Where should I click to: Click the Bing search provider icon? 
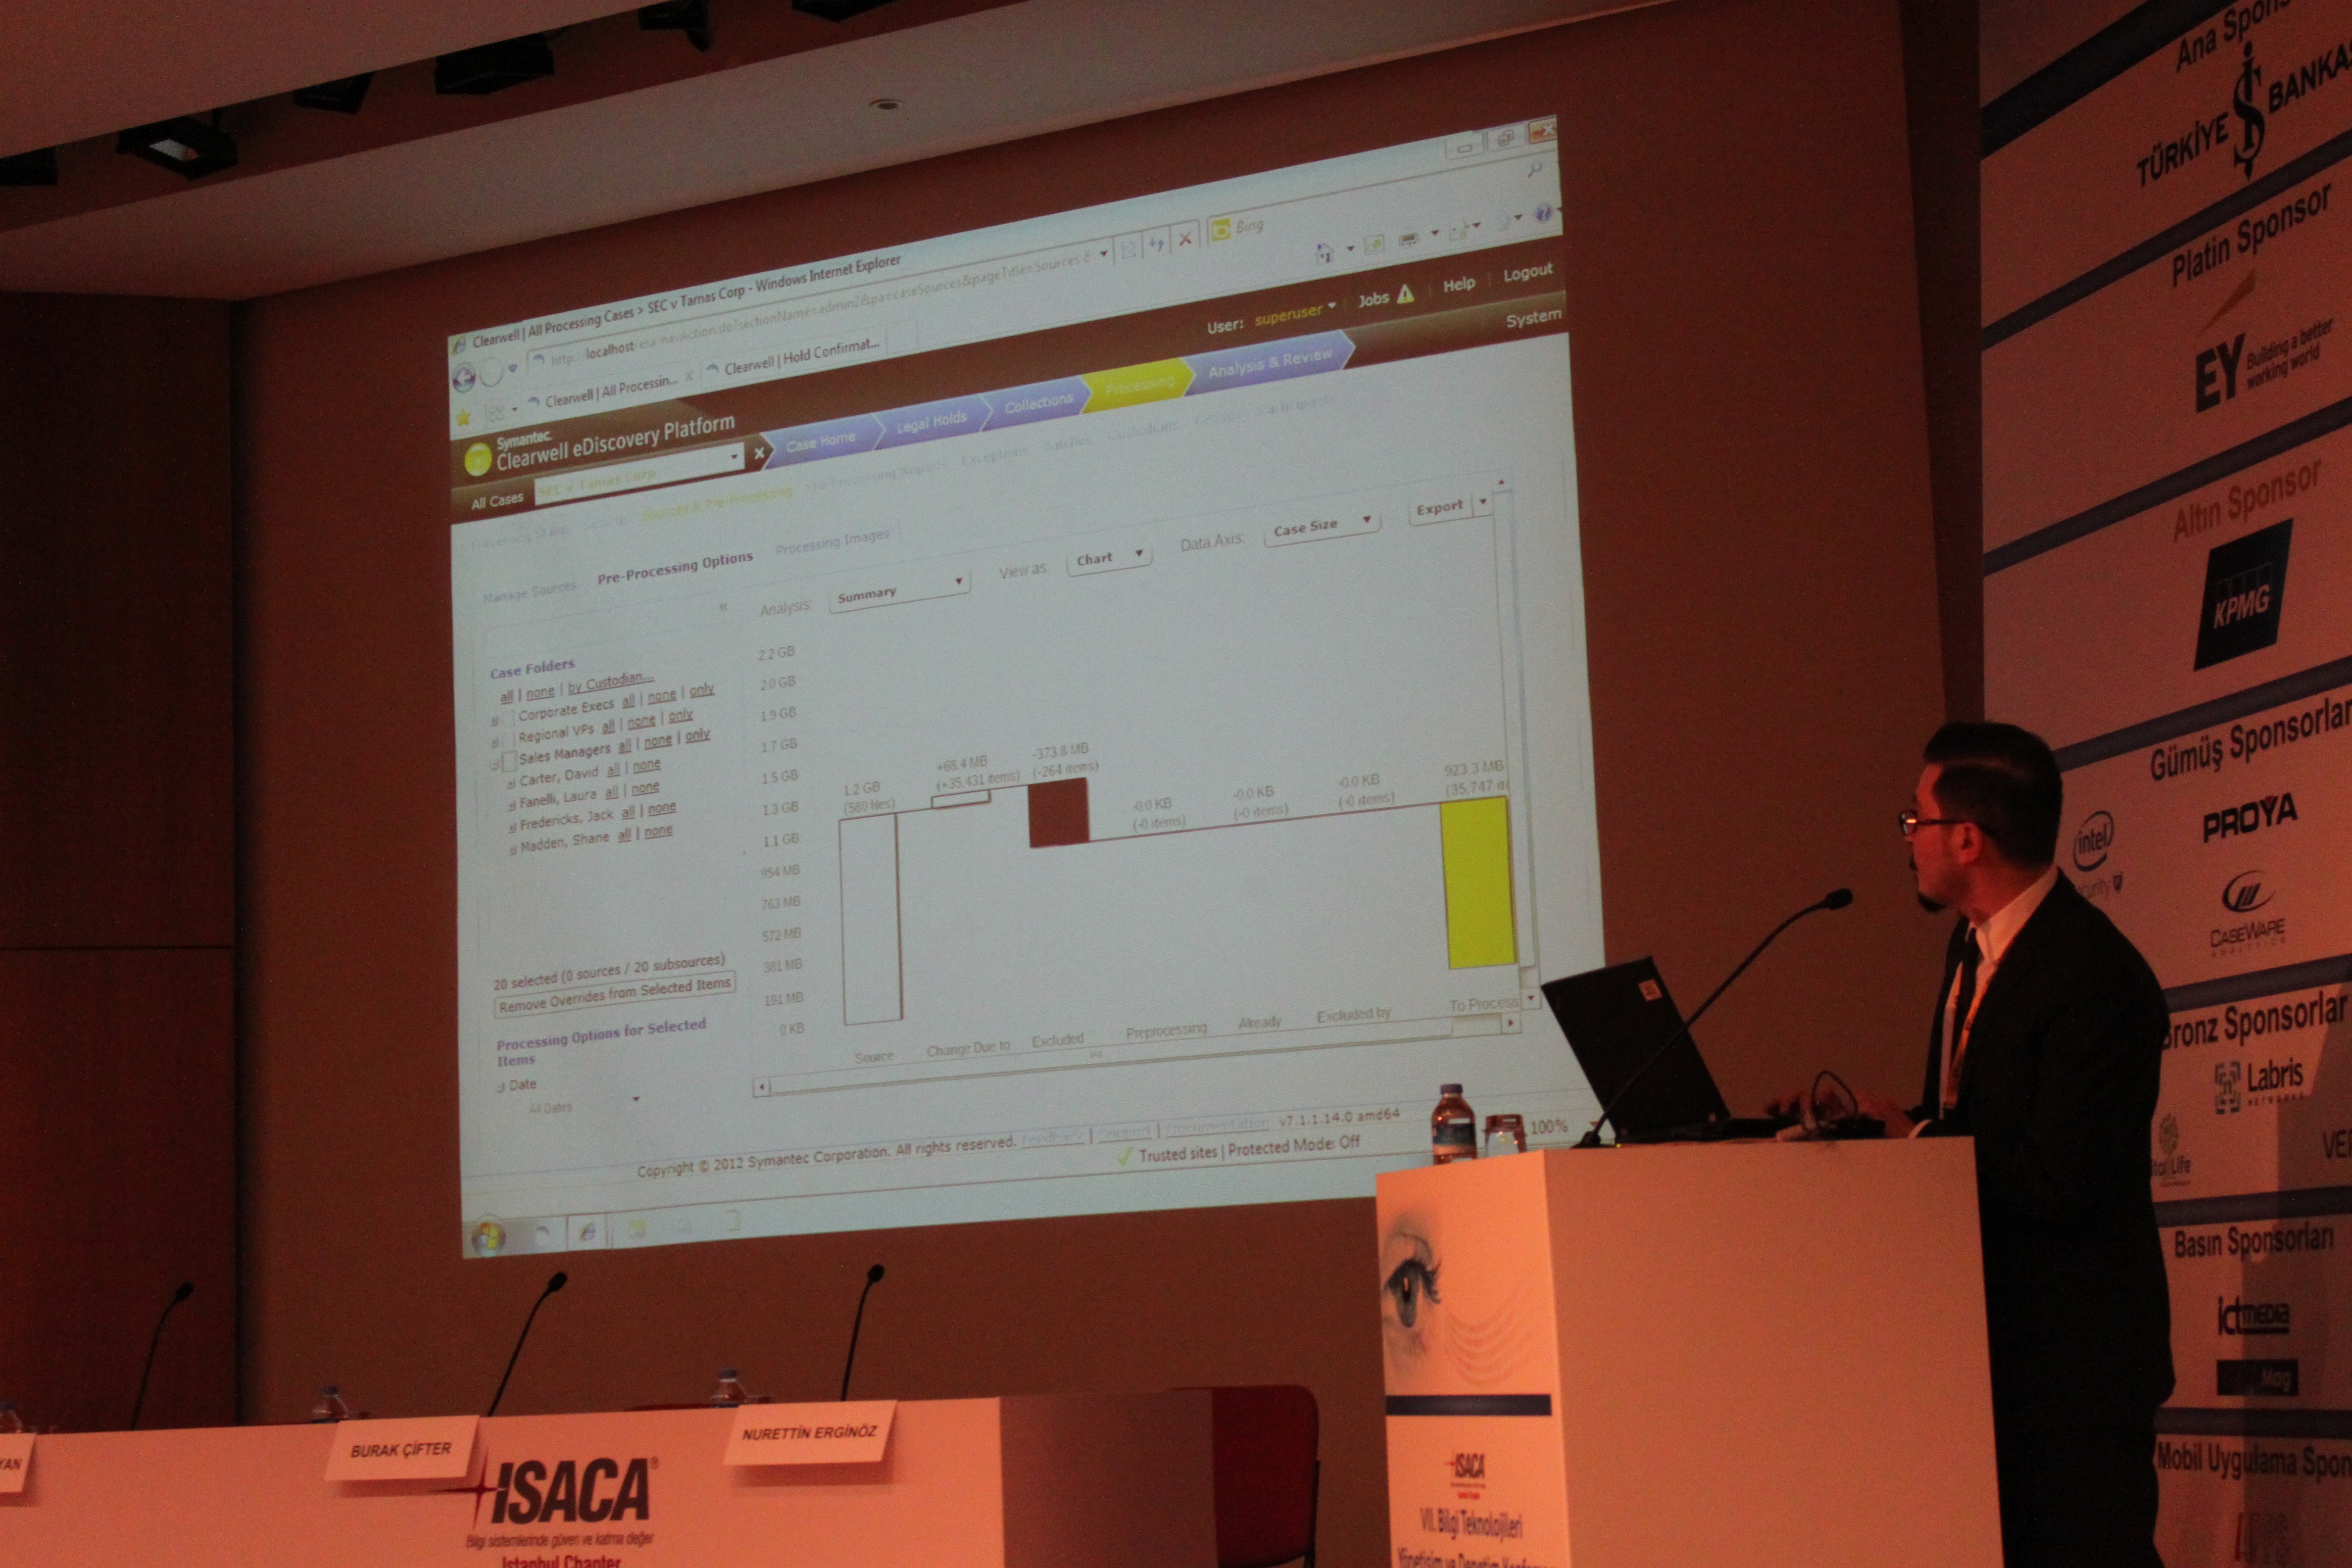tap(1220, 231)
